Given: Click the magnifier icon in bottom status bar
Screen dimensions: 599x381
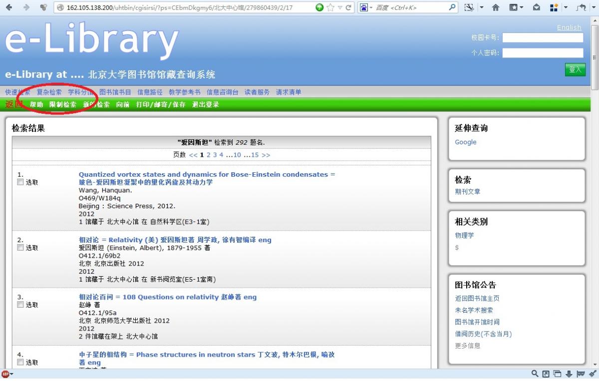Looking at the screenshot, I should tap(535, 374).
